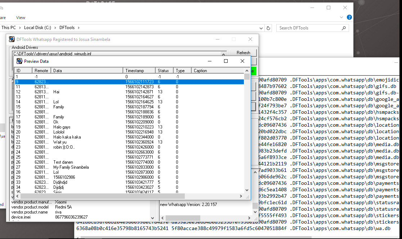Image resolution: width=402 pixels, height=239 pixels.
Task: Open the View menu in File Explorer
Action: 21,18
